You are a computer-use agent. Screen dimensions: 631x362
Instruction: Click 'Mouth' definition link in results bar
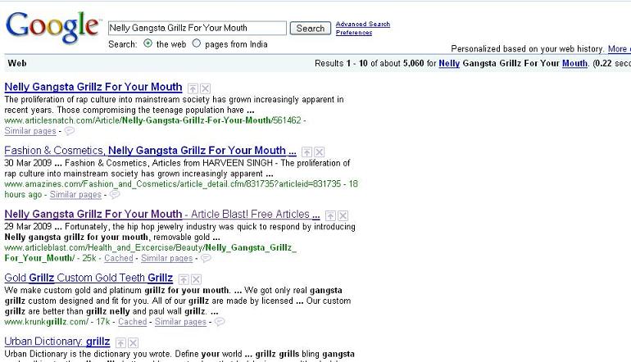[x=574, y=63]
